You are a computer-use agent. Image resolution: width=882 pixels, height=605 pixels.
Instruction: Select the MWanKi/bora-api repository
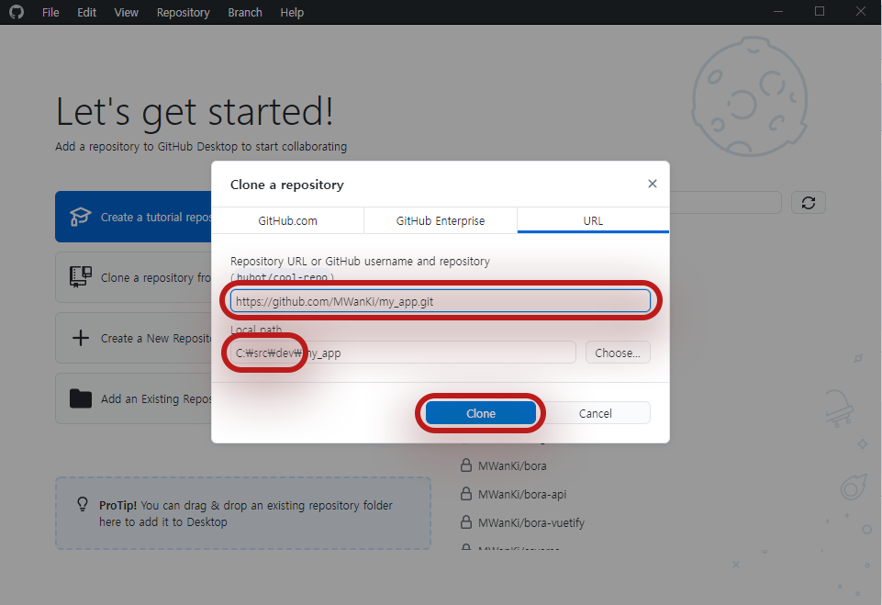pos(522,494)
